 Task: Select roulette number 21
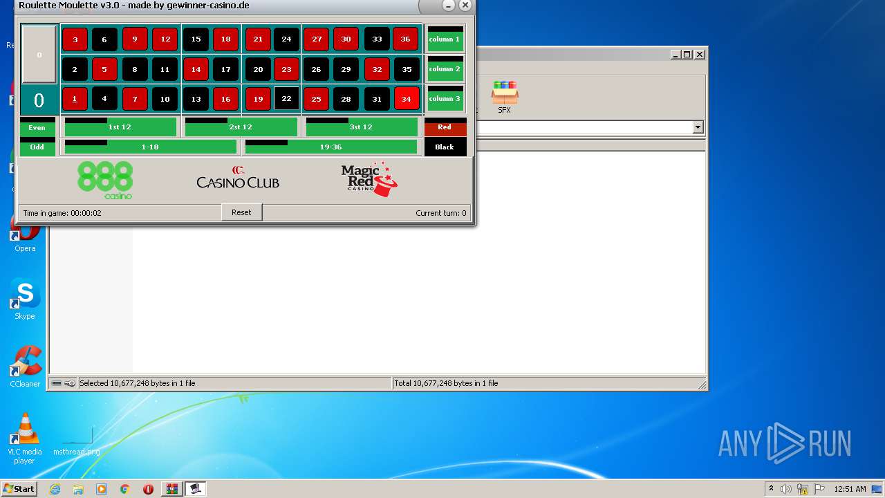258,39
